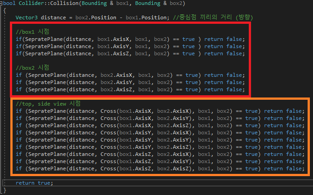This screenshot has height=195, width=313.
Task: Click the Collision function name in the signature
Action: click(x=65, y=4)
